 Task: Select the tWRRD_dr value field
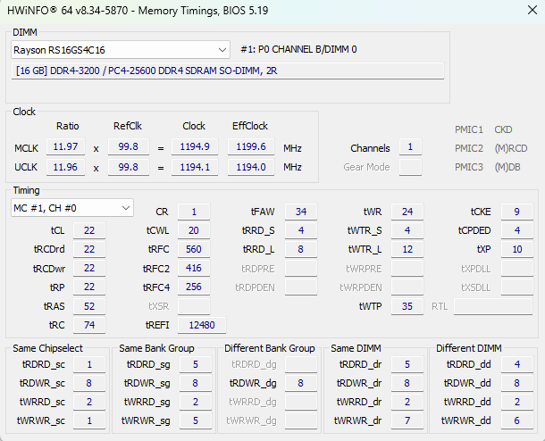coord(407,402)
